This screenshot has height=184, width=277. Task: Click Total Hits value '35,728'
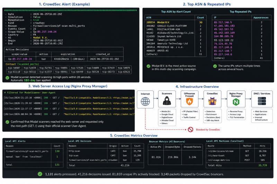262,165
